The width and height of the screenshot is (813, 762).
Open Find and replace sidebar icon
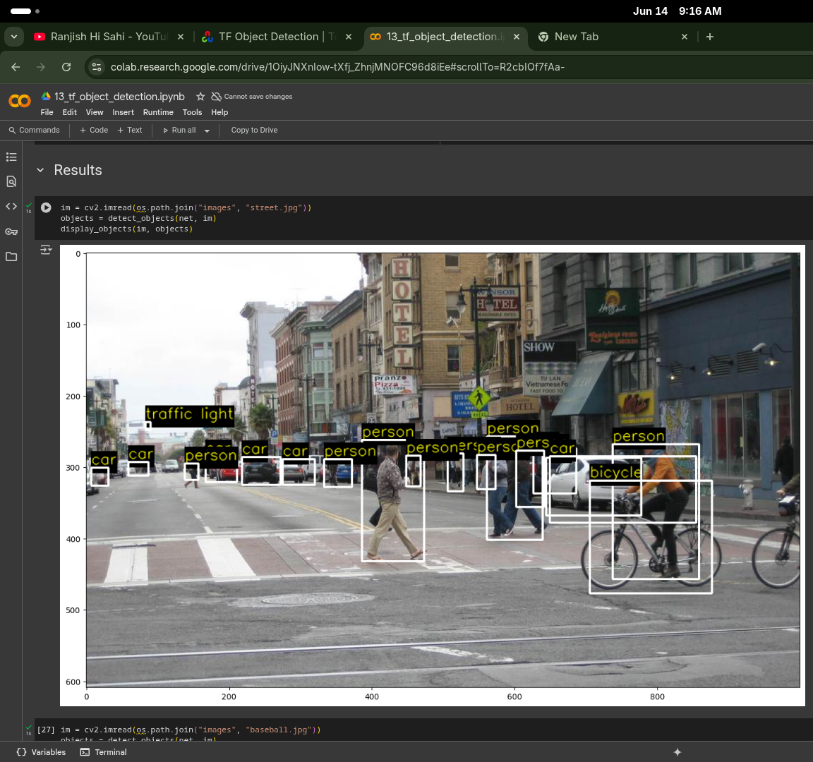[11, 182]
